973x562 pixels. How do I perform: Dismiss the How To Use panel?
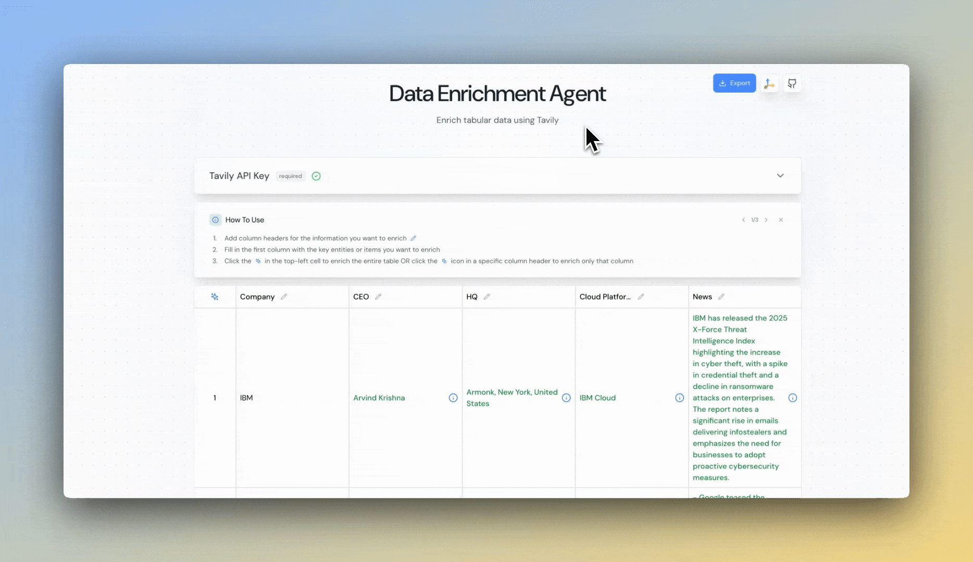[780, 220]
